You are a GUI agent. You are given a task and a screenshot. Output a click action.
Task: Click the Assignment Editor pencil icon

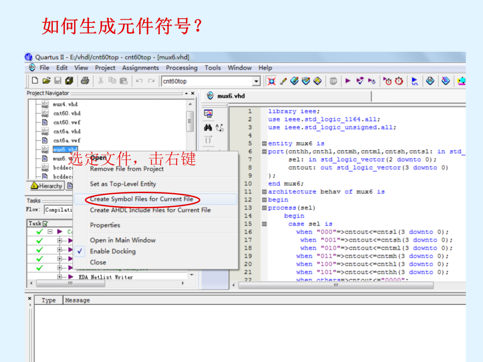click(x=284, y=81)
